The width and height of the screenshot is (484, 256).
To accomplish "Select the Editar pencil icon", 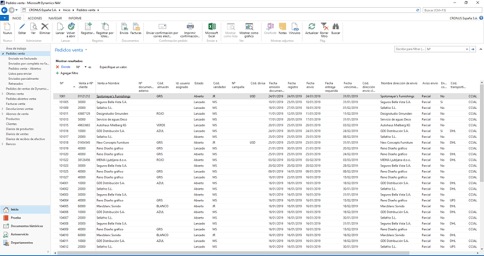I will [22, 27].
